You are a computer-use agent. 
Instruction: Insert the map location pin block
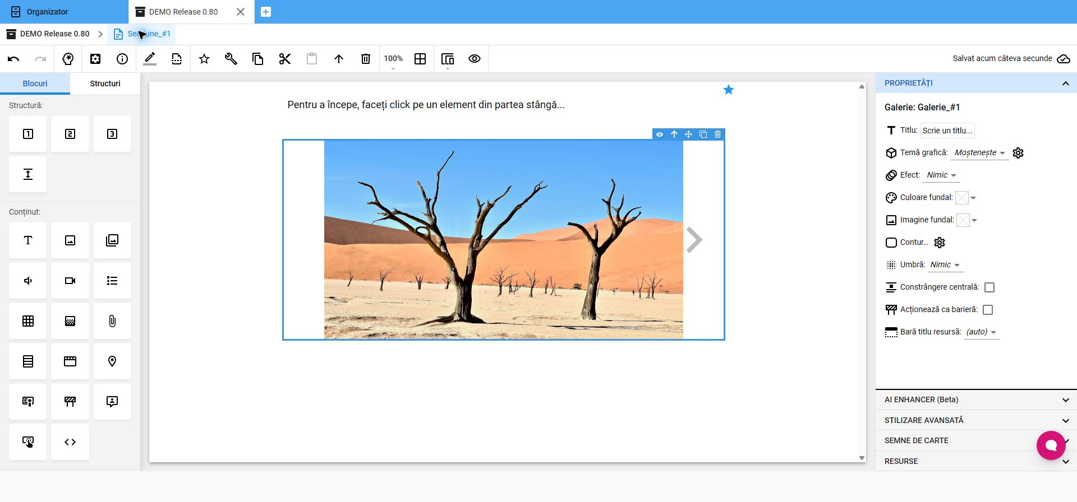pos(112,361)
